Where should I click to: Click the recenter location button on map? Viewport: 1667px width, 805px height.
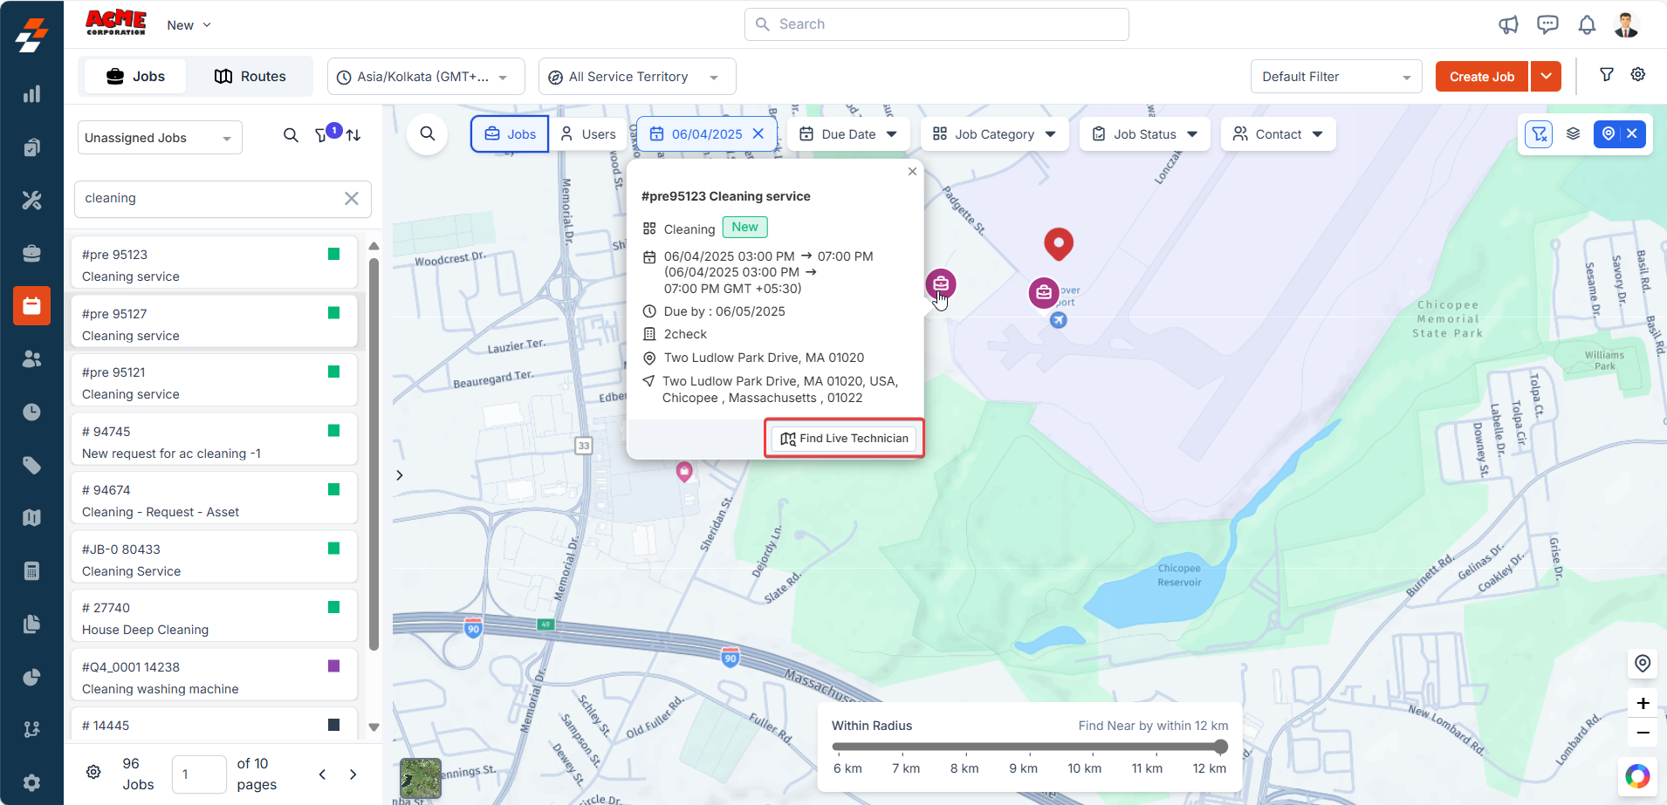(x=1643, y=664)
